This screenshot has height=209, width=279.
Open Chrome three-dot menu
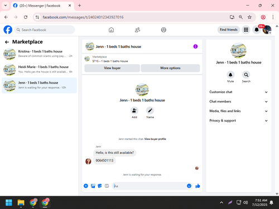coord(273,17)
